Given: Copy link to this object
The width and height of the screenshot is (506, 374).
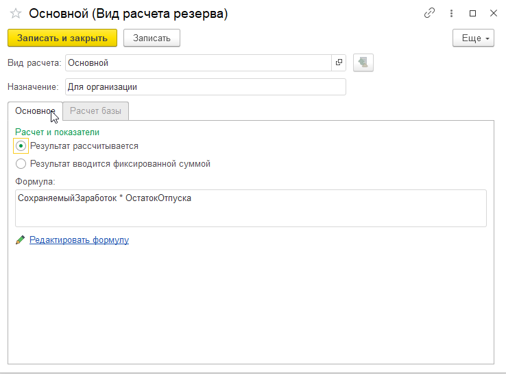Looking at the screenshot, I should [x=429, y=13].
